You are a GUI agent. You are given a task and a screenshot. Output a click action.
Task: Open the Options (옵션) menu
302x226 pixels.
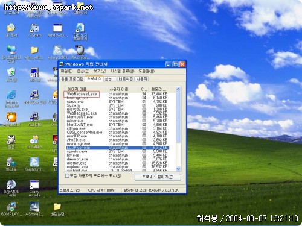[83, 71]
